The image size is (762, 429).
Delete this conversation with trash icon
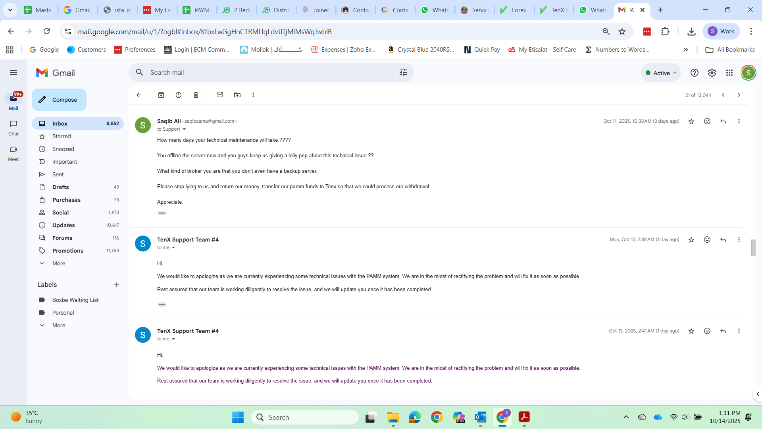coord(196,95)
